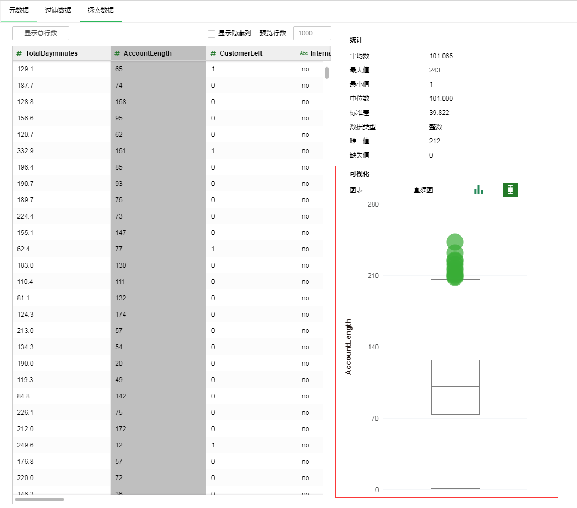The width and height of the screenshot is (577, 508).
Task: Switch to the 探索数据 tab
Action: pyautogui.click(x=100, y=10)
